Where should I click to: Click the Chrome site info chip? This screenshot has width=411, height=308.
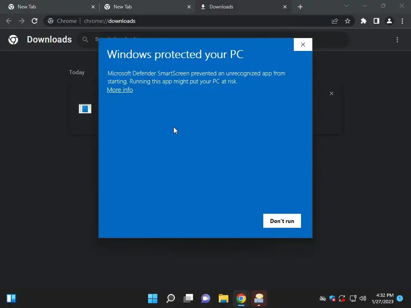[x=62, y=21]
